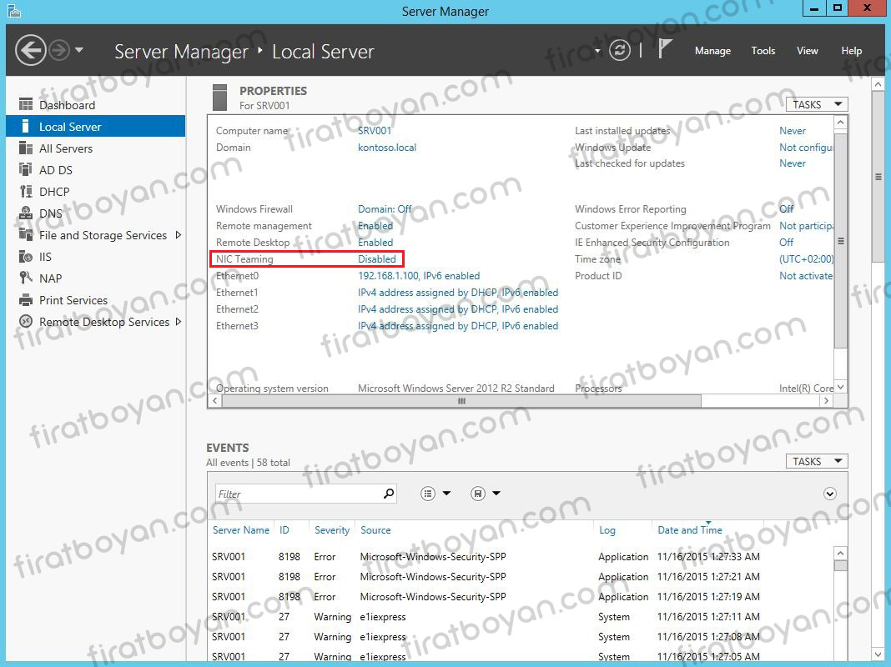Screen dimensions: 891x667
Task: Click File and Storage Services icon
Action: [x=26, y=234]
